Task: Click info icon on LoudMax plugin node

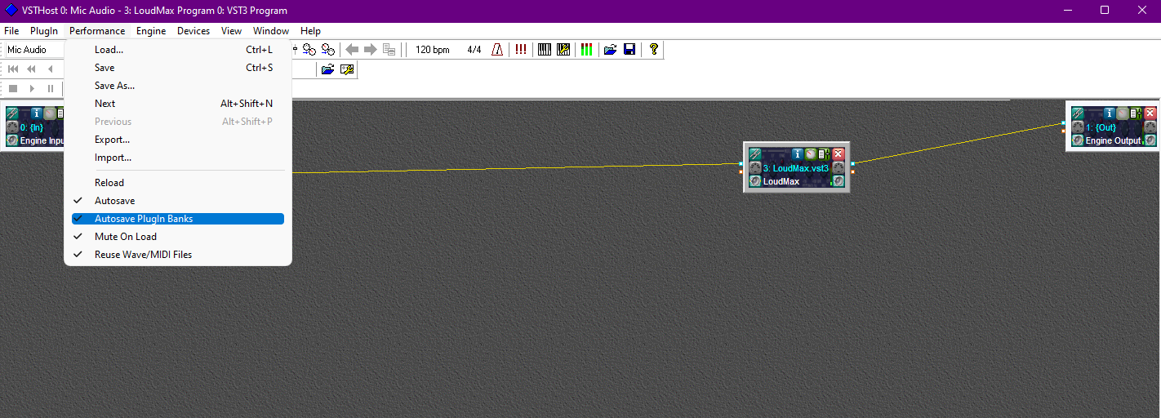Action: click(798, 153)
